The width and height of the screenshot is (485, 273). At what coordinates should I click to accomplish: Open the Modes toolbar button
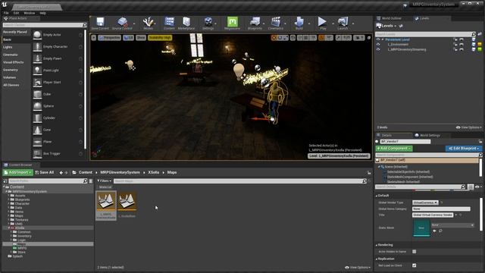(x=149, y=24)
